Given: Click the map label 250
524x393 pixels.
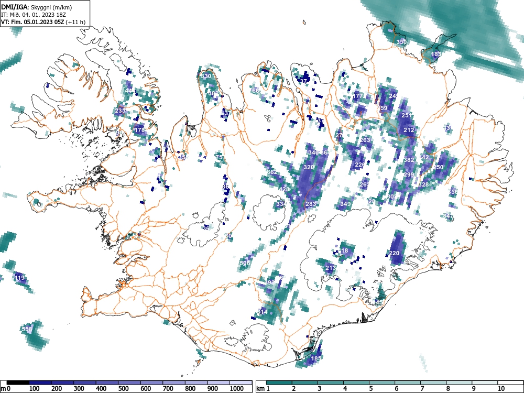Looking at the screenshot, I should coord(438,167).
